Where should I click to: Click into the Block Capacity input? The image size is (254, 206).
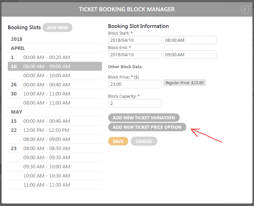click(x=135, y=103)
